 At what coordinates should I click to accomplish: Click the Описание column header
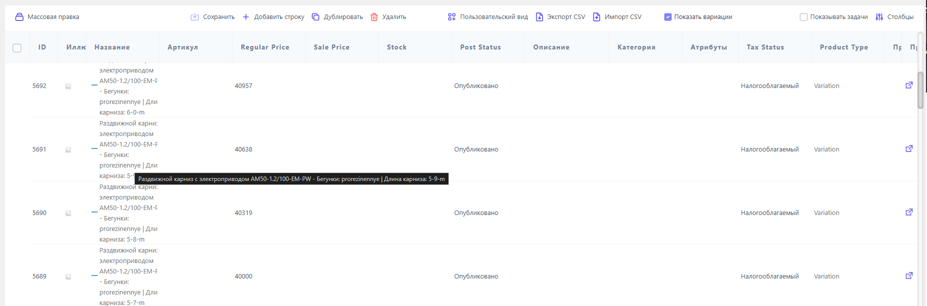(551, 47)
